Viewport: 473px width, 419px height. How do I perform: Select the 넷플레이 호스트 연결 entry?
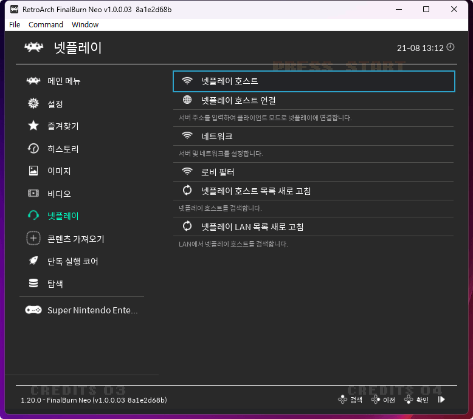[314, 100]
